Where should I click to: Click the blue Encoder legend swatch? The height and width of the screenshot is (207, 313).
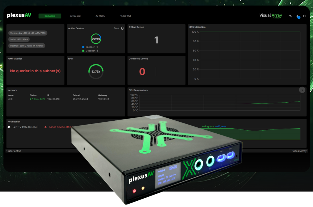coord(83,47)
